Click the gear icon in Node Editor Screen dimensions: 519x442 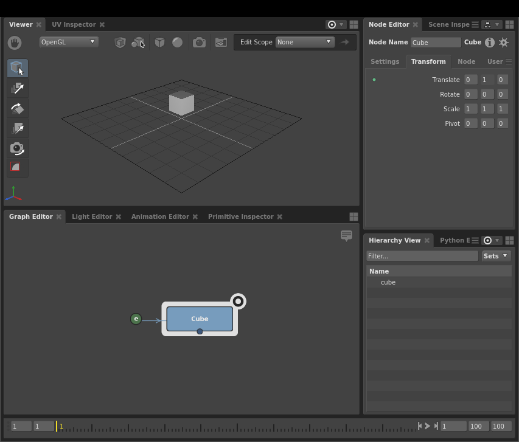pos(504,43)
